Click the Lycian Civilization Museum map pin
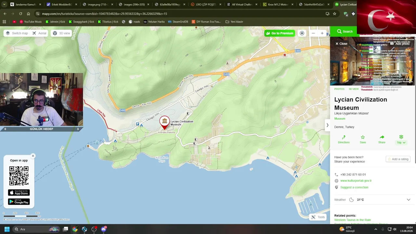This screenshot has height=234, width=416. tap(164, 123)
